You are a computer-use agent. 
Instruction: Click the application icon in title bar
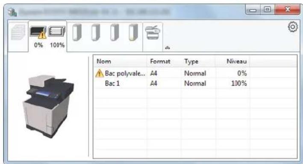[12, 12]
